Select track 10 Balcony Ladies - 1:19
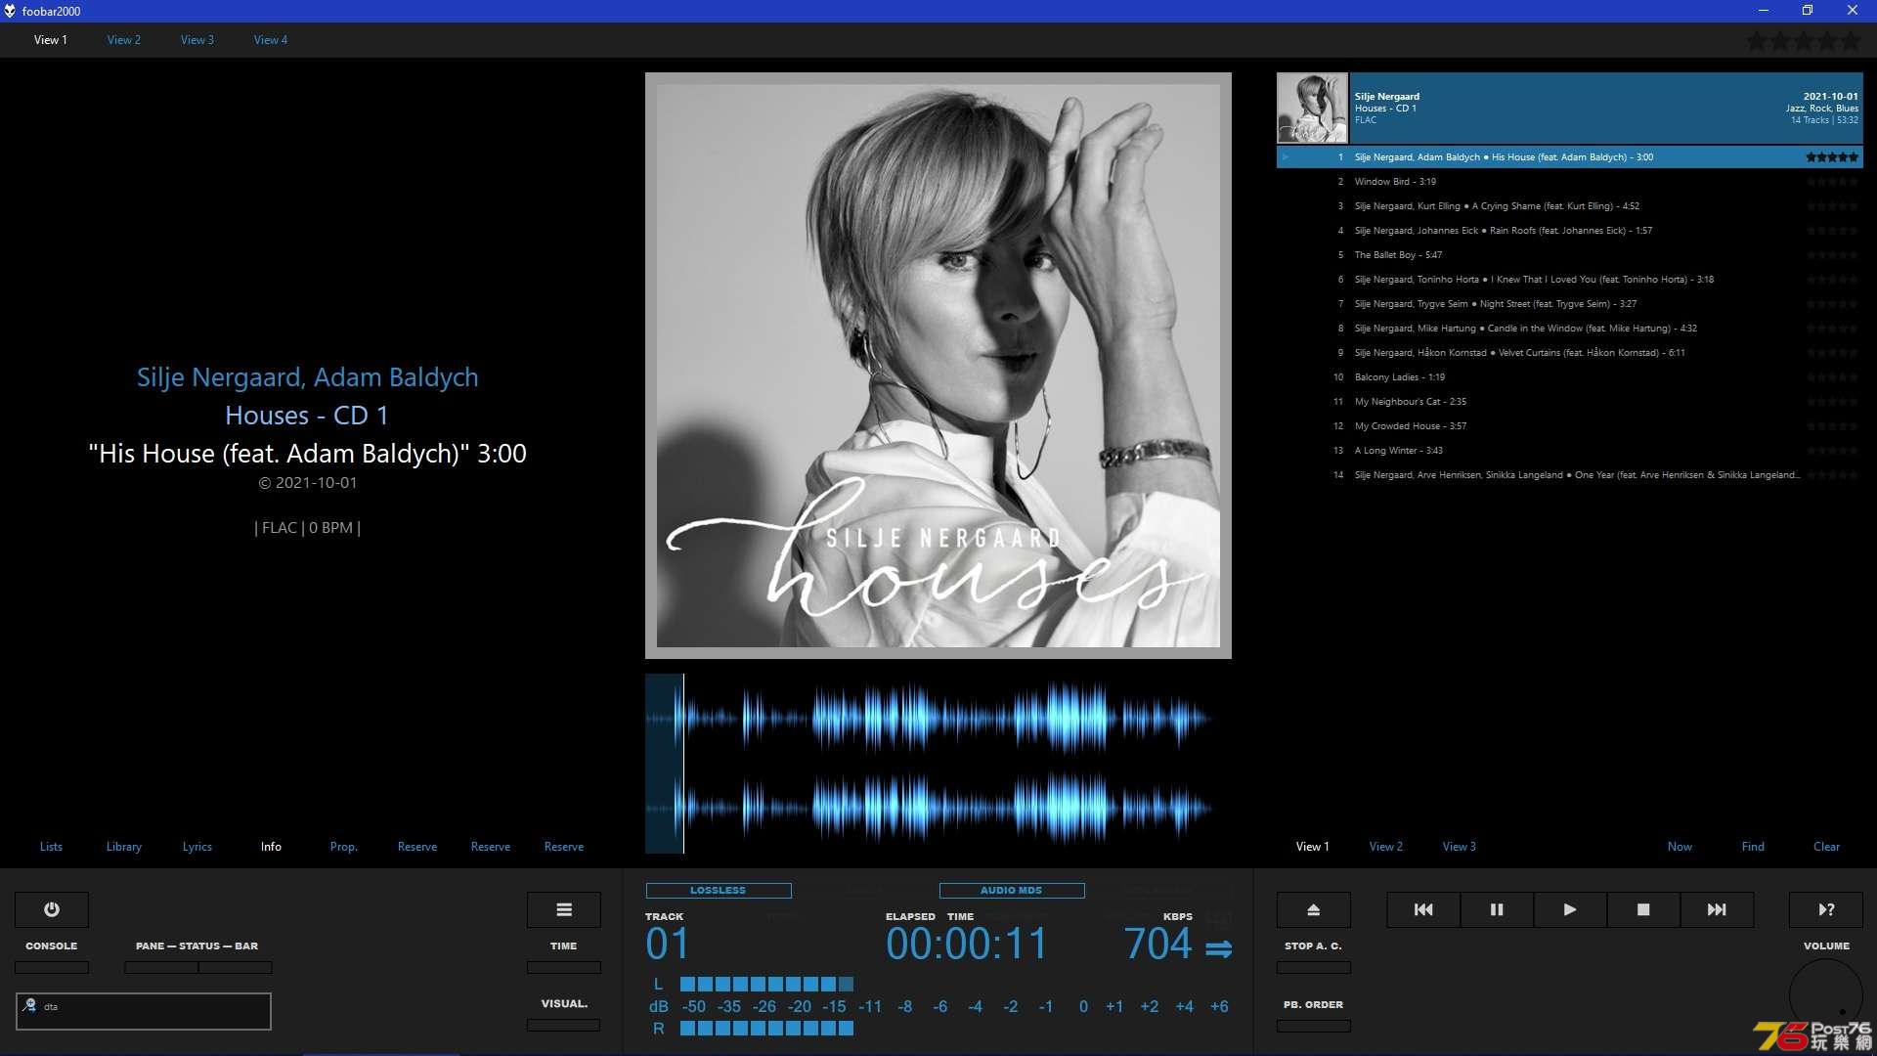 tap(1570, 377)
